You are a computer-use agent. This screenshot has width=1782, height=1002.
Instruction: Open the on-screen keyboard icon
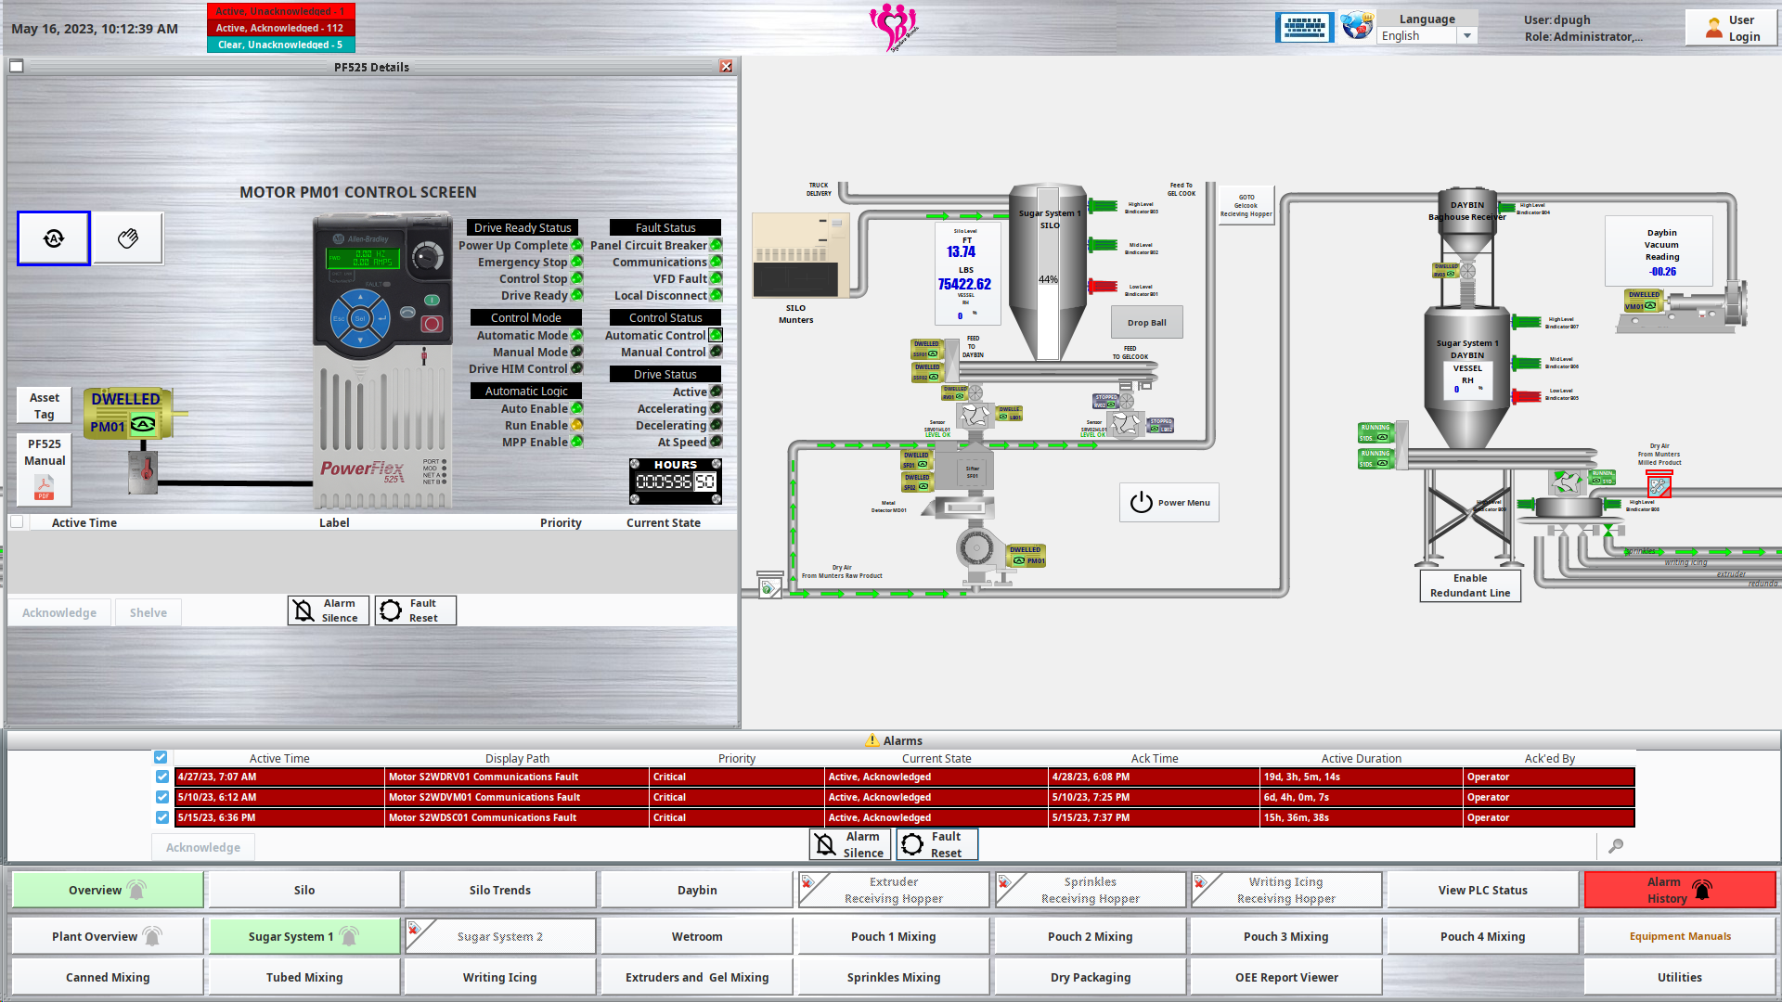(x=1304, y=28)
